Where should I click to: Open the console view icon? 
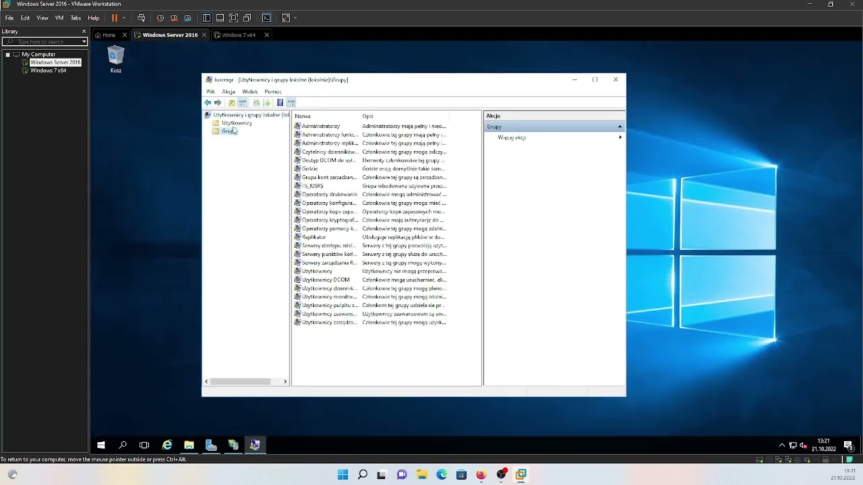(266, 18)
